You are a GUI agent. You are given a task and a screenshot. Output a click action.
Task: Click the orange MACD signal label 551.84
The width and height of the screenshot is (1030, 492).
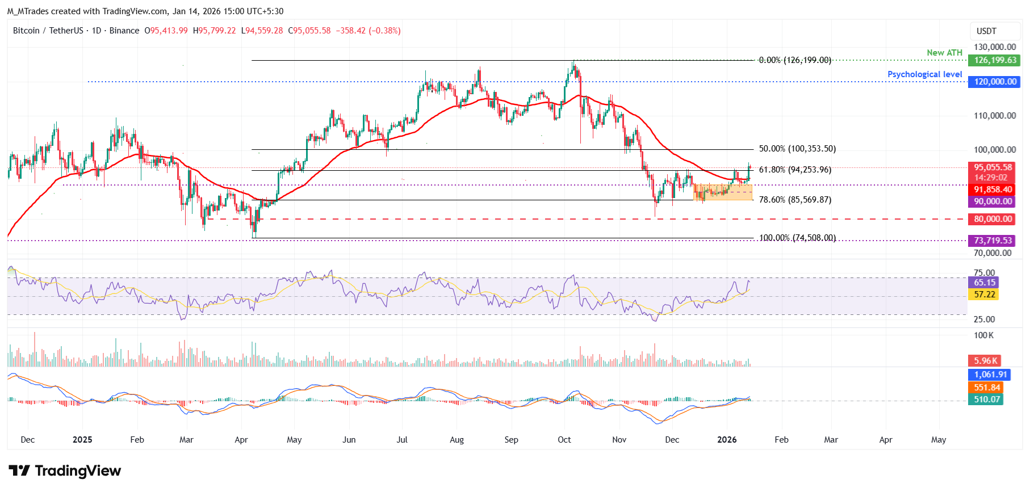[987, 388]
